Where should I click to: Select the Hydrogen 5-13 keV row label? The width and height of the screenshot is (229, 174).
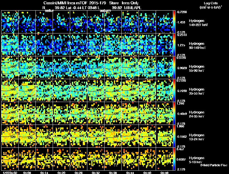click(197, 160)
